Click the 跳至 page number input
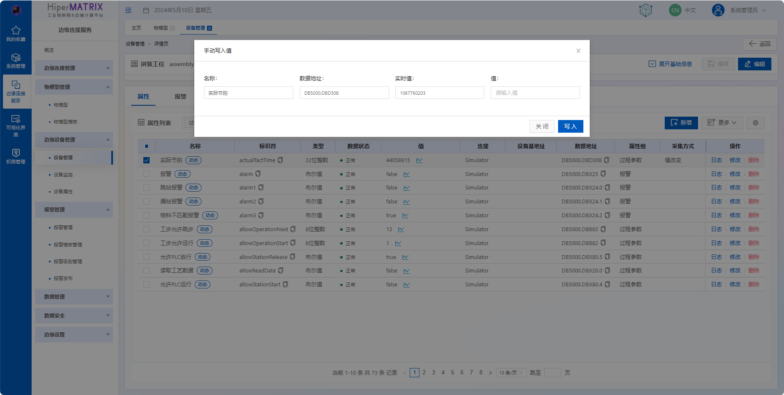The height and width of the screenshot is (395, 784). pos(553,373)
